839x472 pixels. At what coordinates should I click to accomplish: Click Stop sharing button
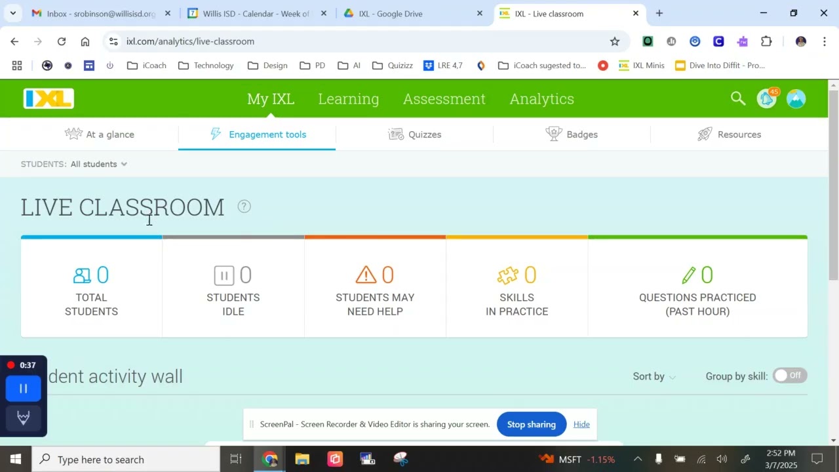click(x=532, y=424)
